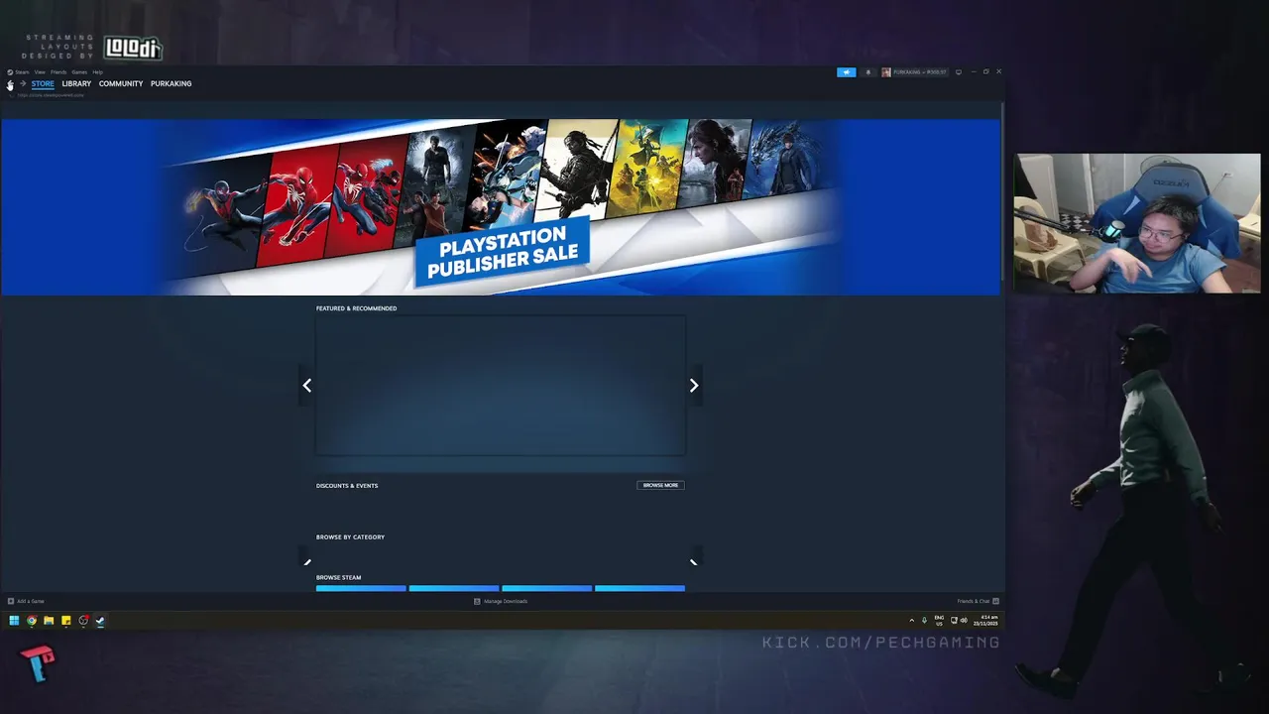This screenshot has height=714, width=1269.
Task: Go forward with the forward arrow
Action: point(23,84)
